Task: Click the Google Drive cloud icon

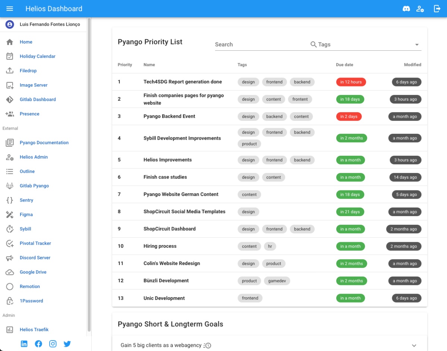Action: click(x=10, y=272)
